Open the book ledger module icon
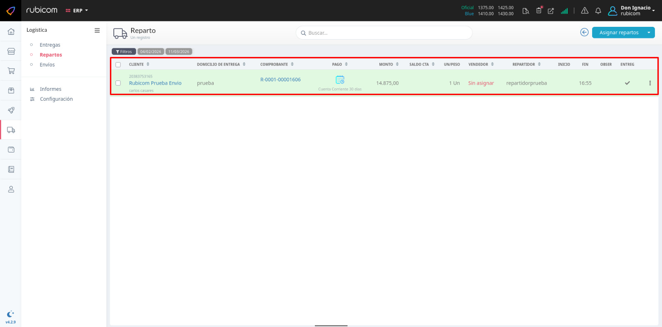The height and width of the screenshot is (327, 662). pyautogui.click(x=11, y=169)
